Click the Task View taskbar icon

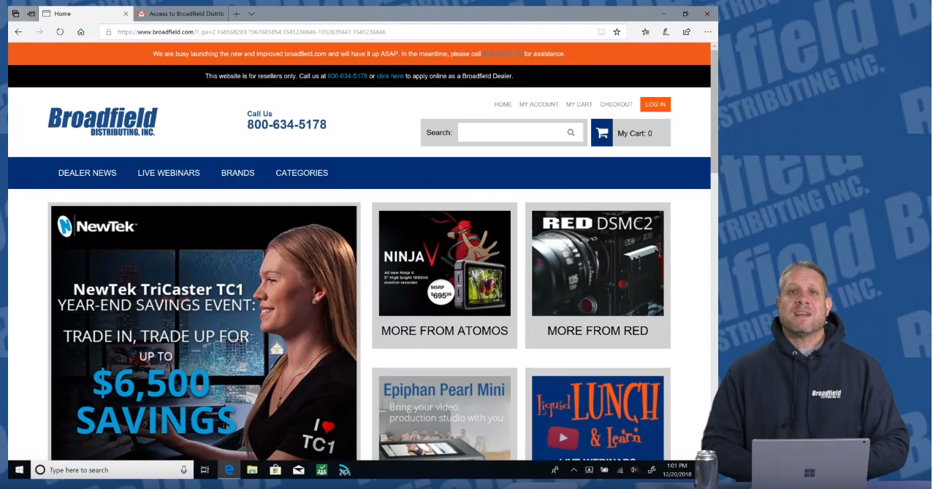point(205,470)
